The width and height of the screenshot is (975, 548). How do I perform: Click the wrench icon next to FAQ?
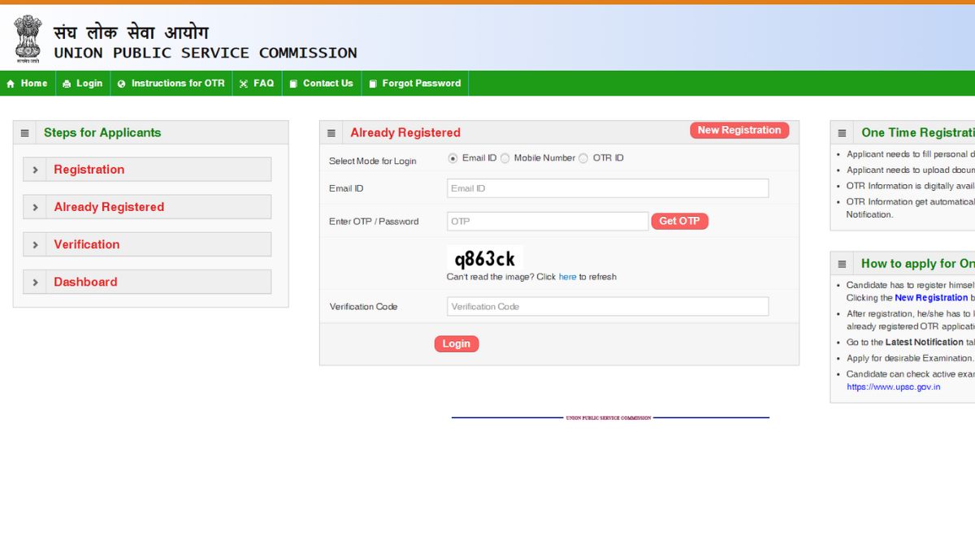point(243,83)
